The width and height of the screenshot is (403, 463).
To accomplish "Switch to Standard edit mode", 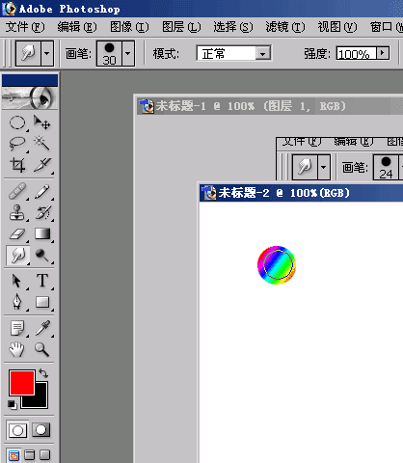I will click(17, 430).
